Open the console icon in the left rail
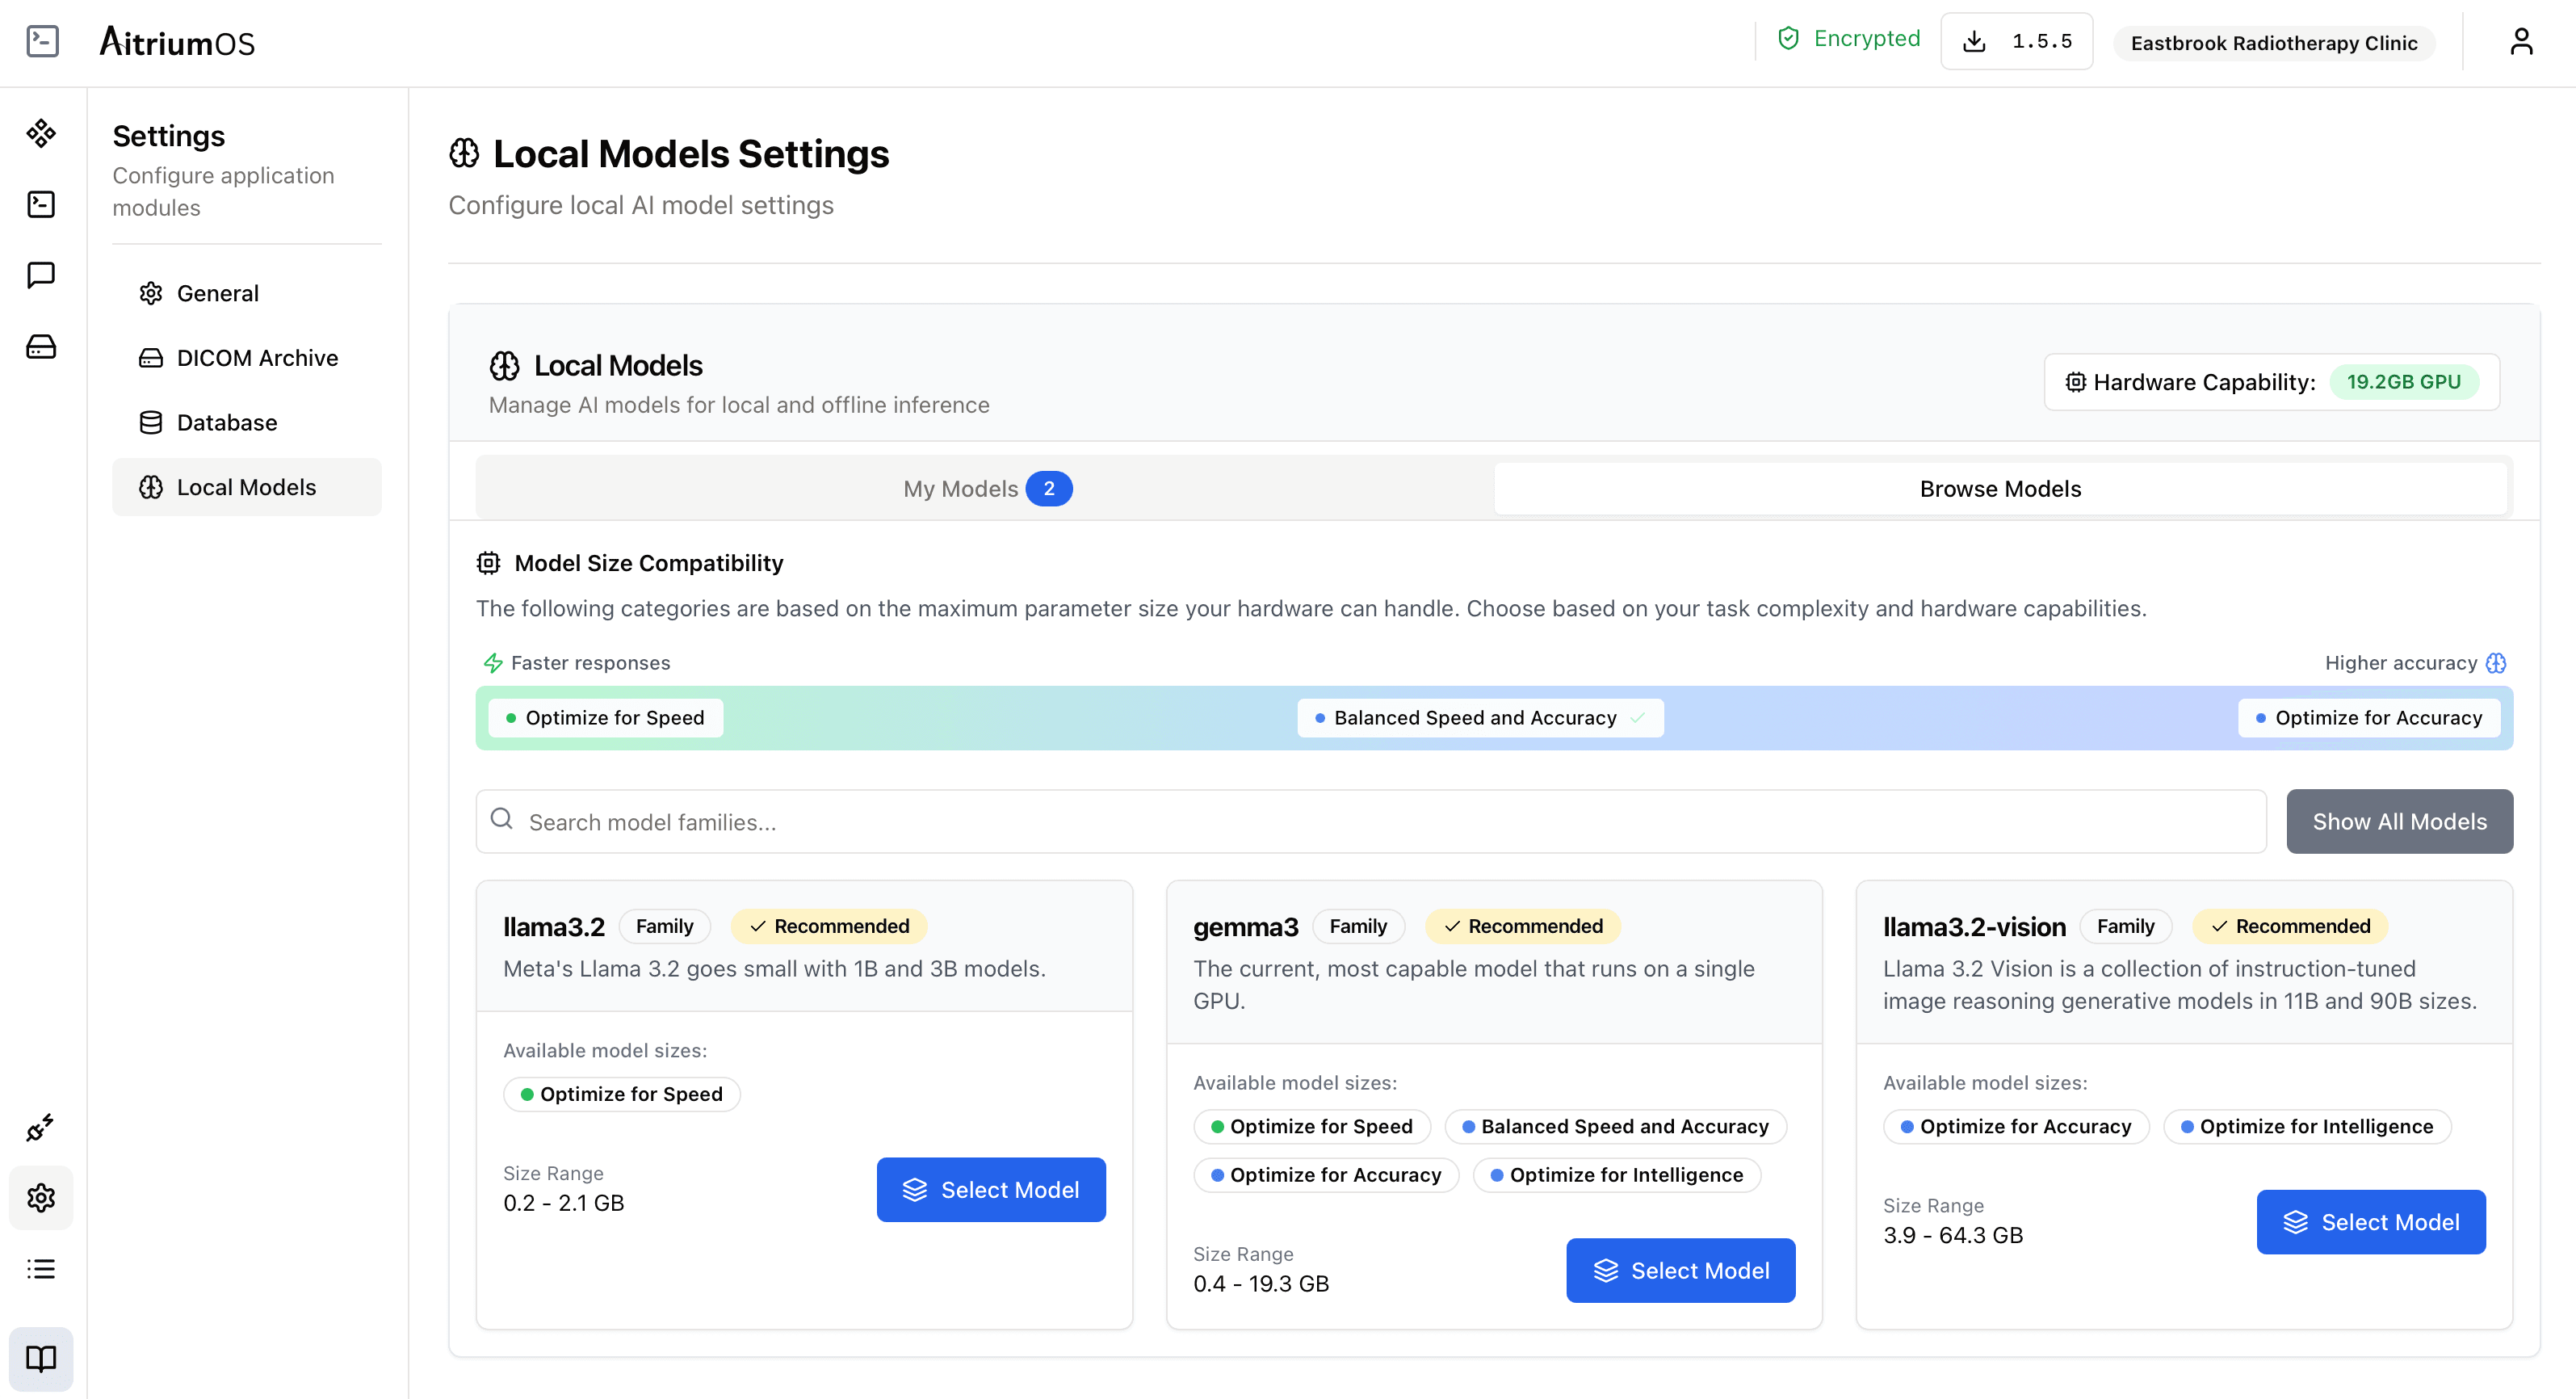Screen dimensions: 2576x1399 pos(41,204)
